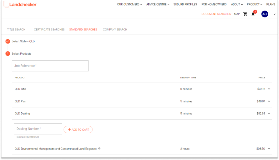279x160 pixels.
Task: Switch to the Title Search tab
Action: coord(16,30)
